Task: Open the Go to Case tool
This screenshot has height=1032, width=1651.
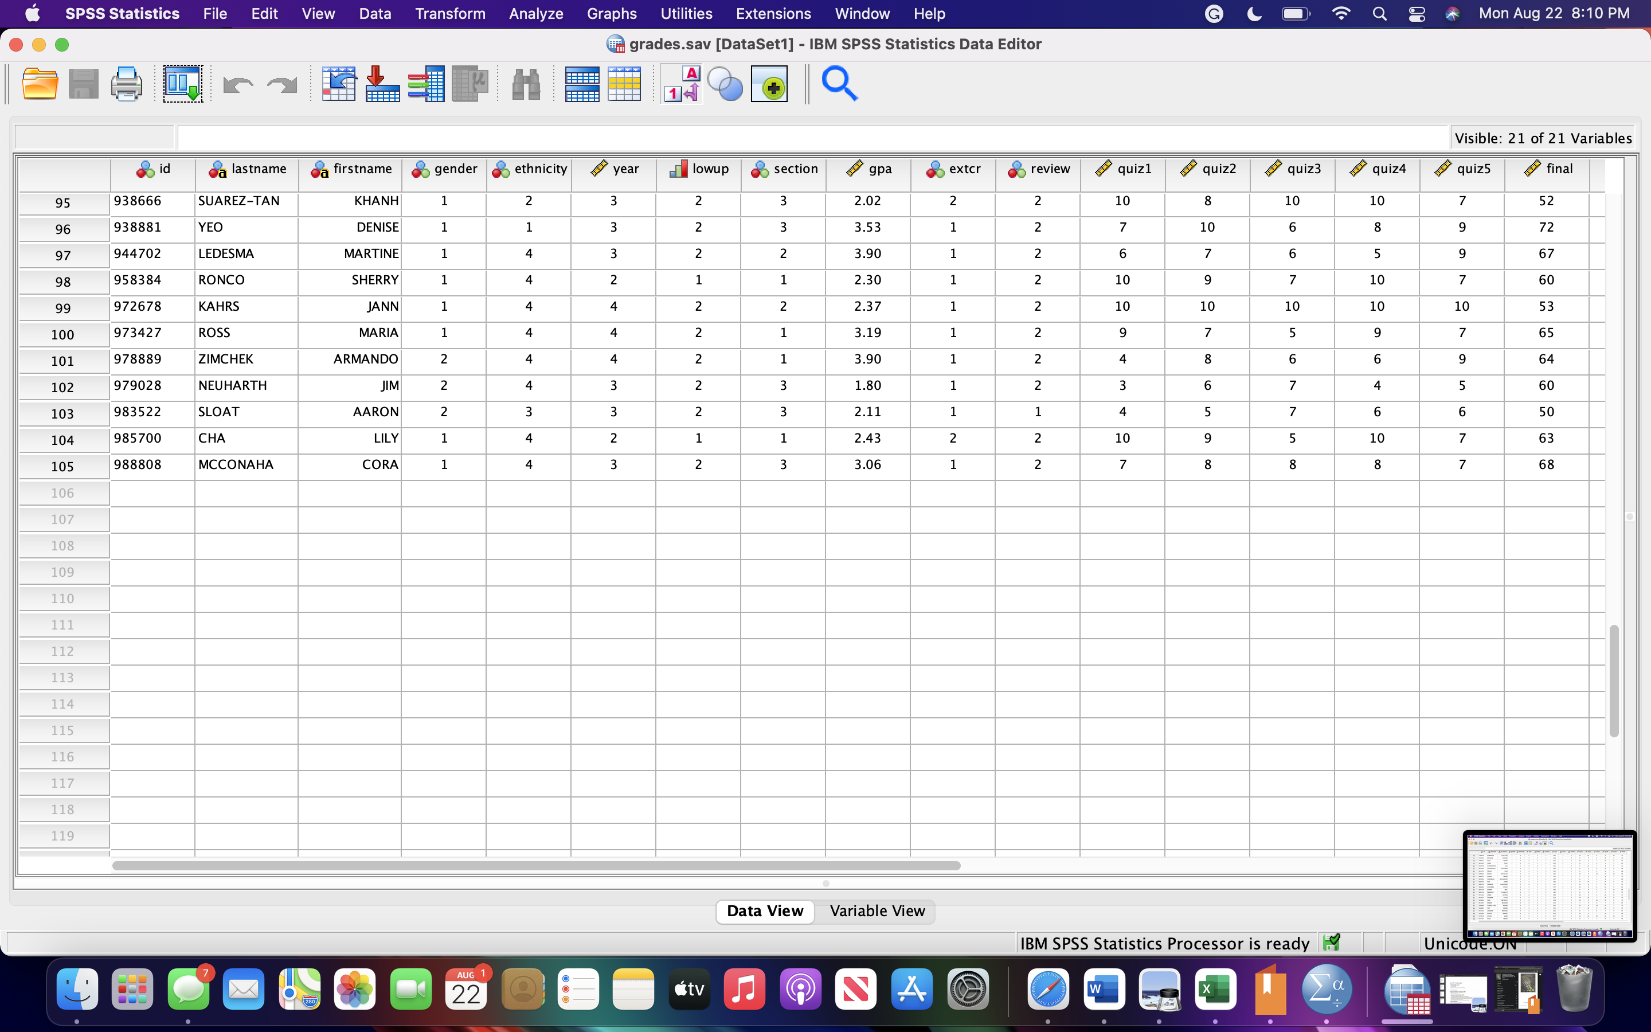Action: tap(339, 83)
